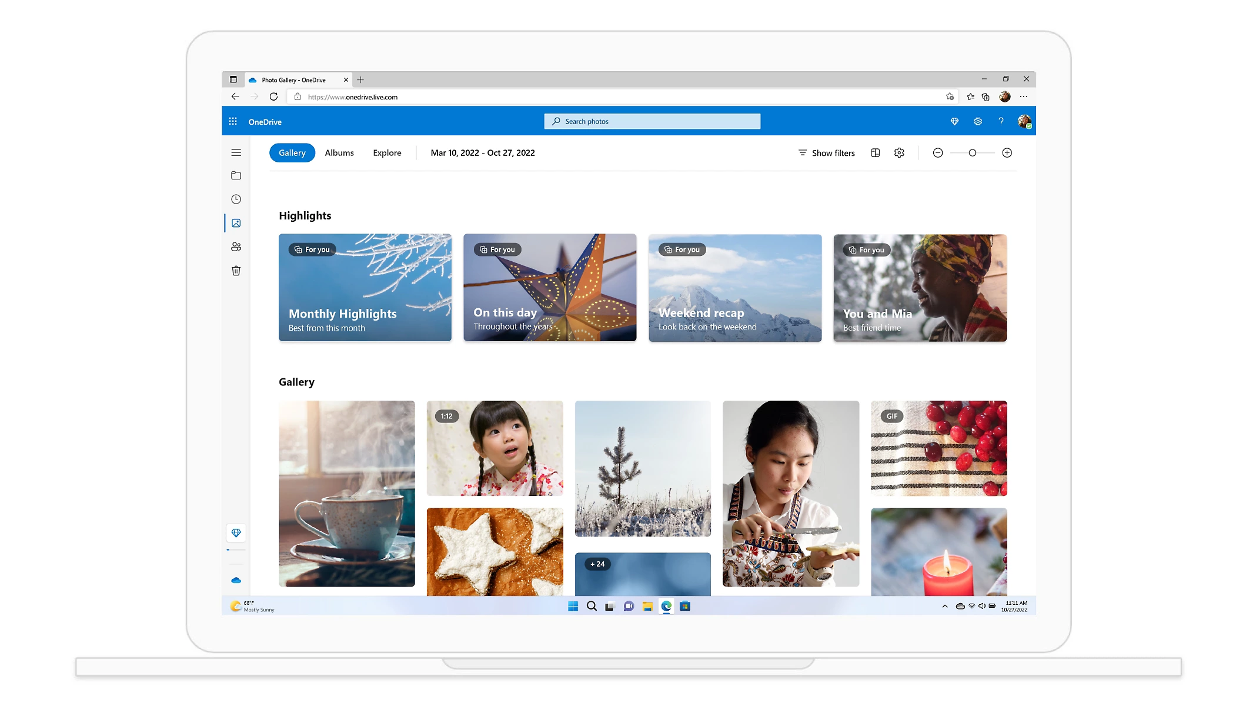Click the thumbnail size slider handle

click(x=973, y=153)
